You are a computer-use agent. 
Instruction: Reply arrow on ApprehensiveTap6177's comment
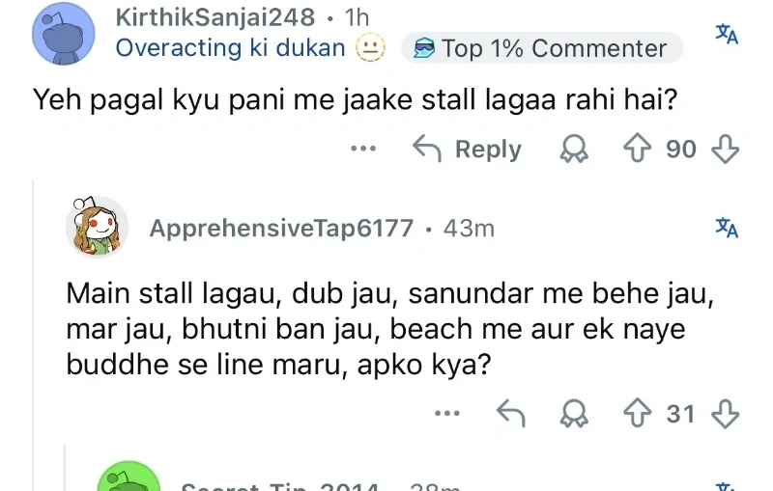click(x=511, y=414)
